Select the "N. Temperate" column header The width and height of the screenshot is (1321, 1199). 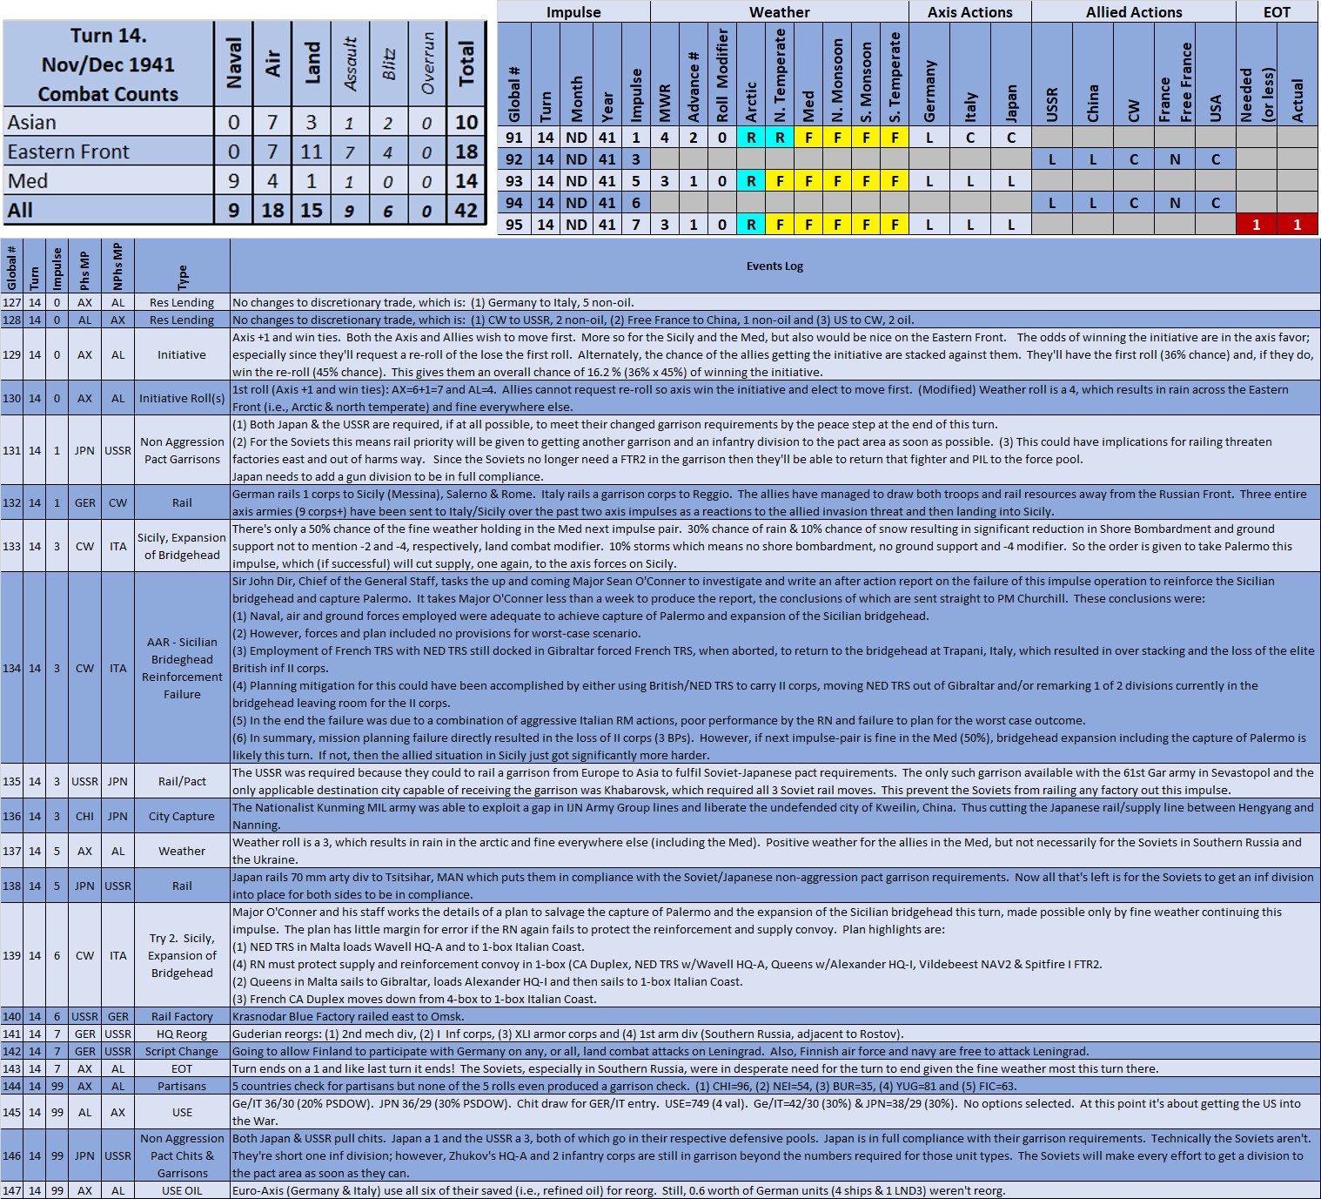(780, 74)
